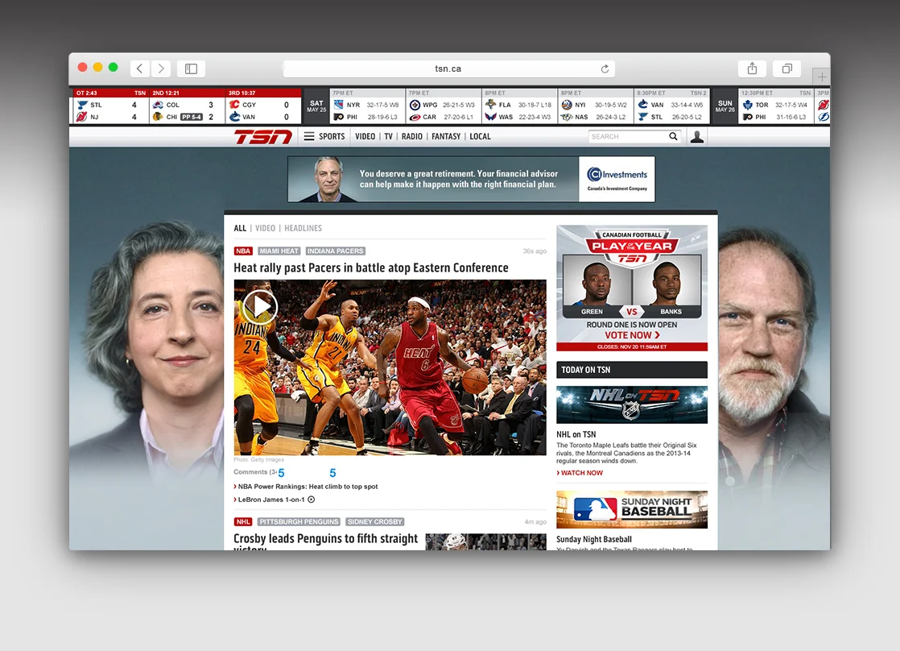
Task: Show all tabs overview button
Action: pos(787,69)
